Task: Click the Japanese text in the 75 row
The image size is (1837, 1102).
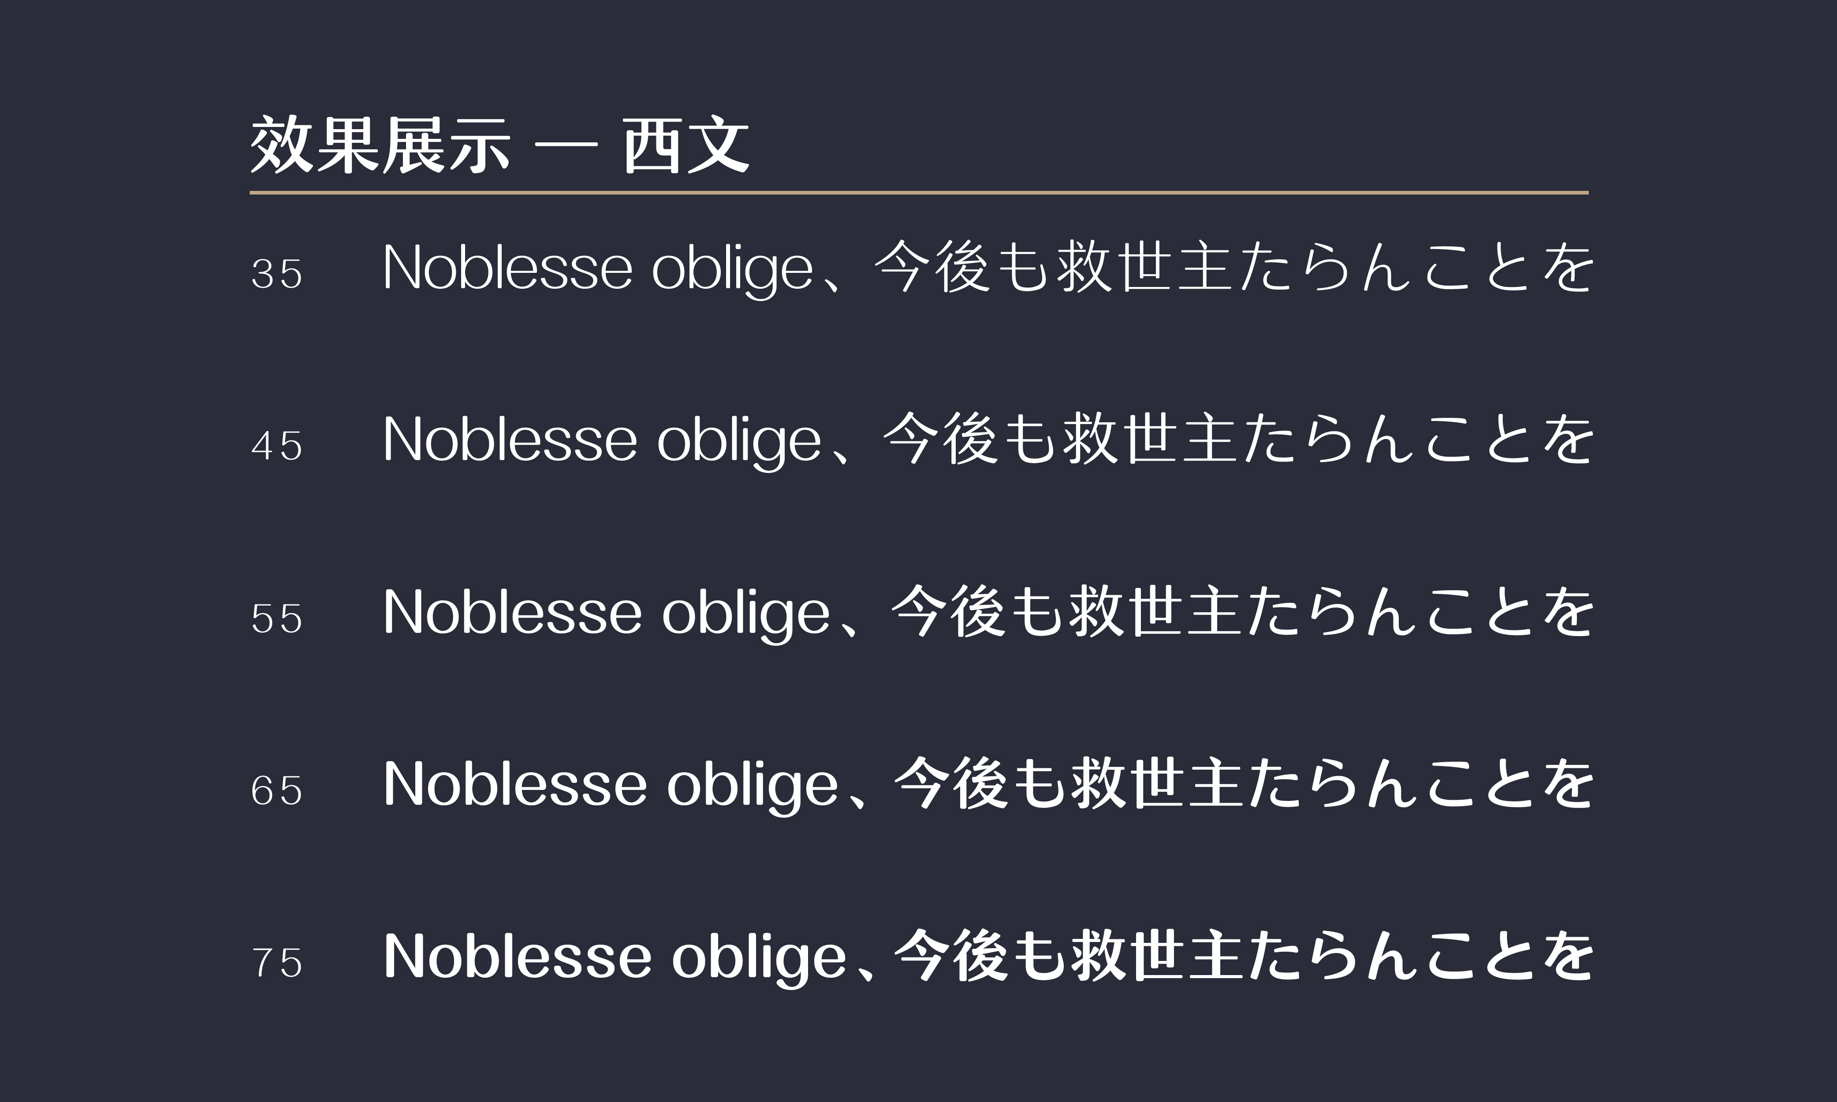Action: [x=1244, y=957]
